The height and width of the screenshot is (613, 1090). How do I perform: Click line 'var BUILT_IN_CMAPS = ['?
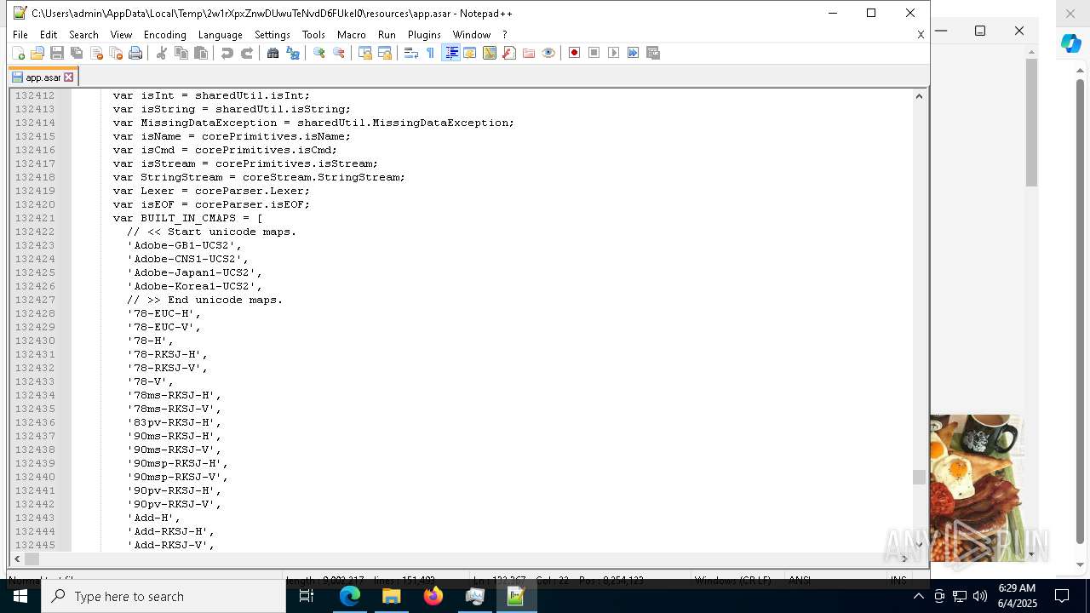tap(188, 218)
